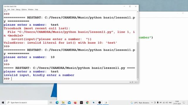Image resolution: width=188 pixels, height=105 pixels.
Task: Launch Google Chrome from the taskbar
Action: click(x=88, y=102)
